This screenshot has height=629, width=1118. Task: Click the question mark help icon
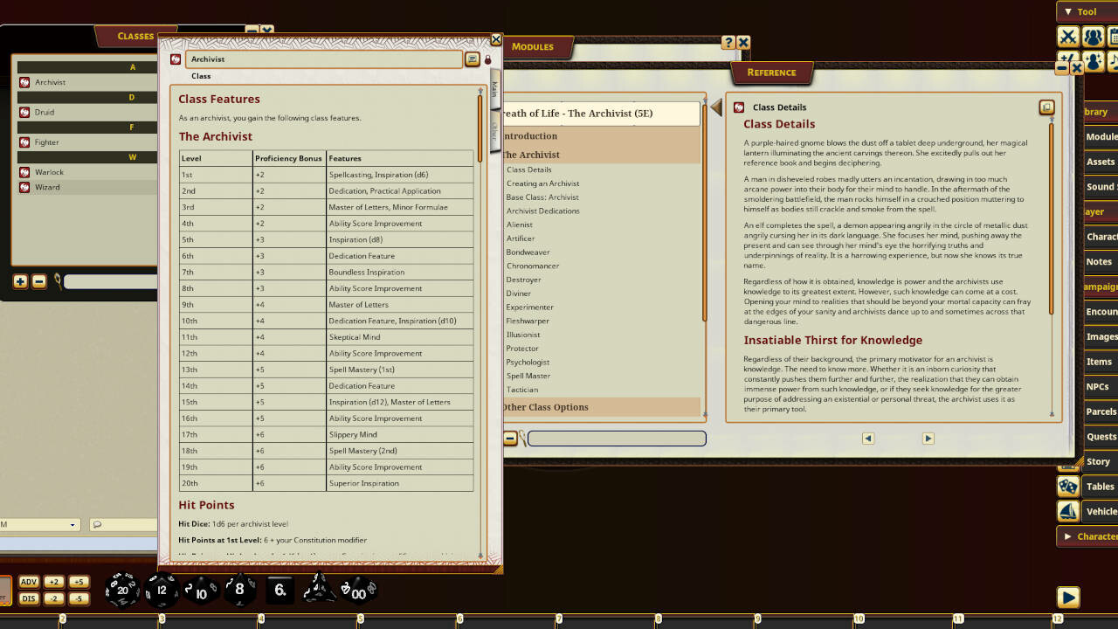pyautogui.click(x=729, y=42)
